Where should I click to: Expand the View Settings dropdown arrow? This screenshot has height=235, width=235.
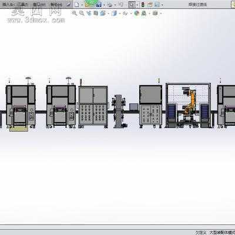[161, 14]
